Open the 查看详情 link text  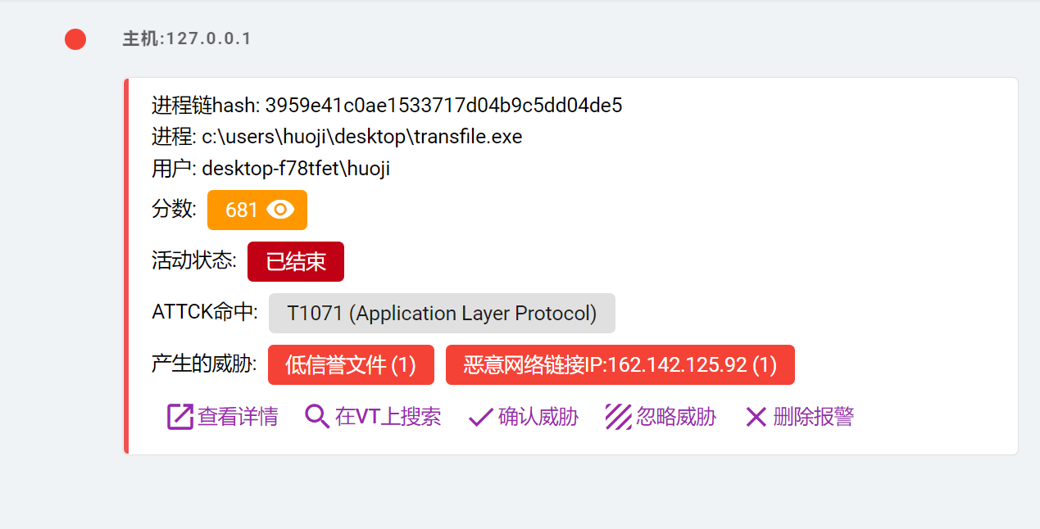[238, 417]
